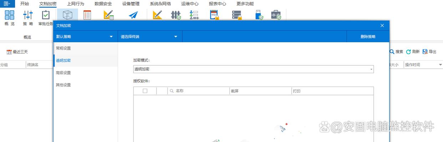Switch to the 设备管理 tab
This screenshot has height=142, width=443.
pos(131,4)
